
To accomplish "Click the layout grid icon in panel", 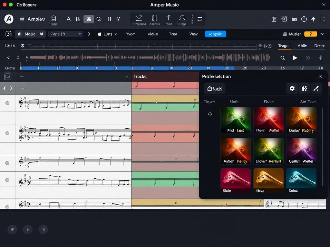I will coord(304,89).
